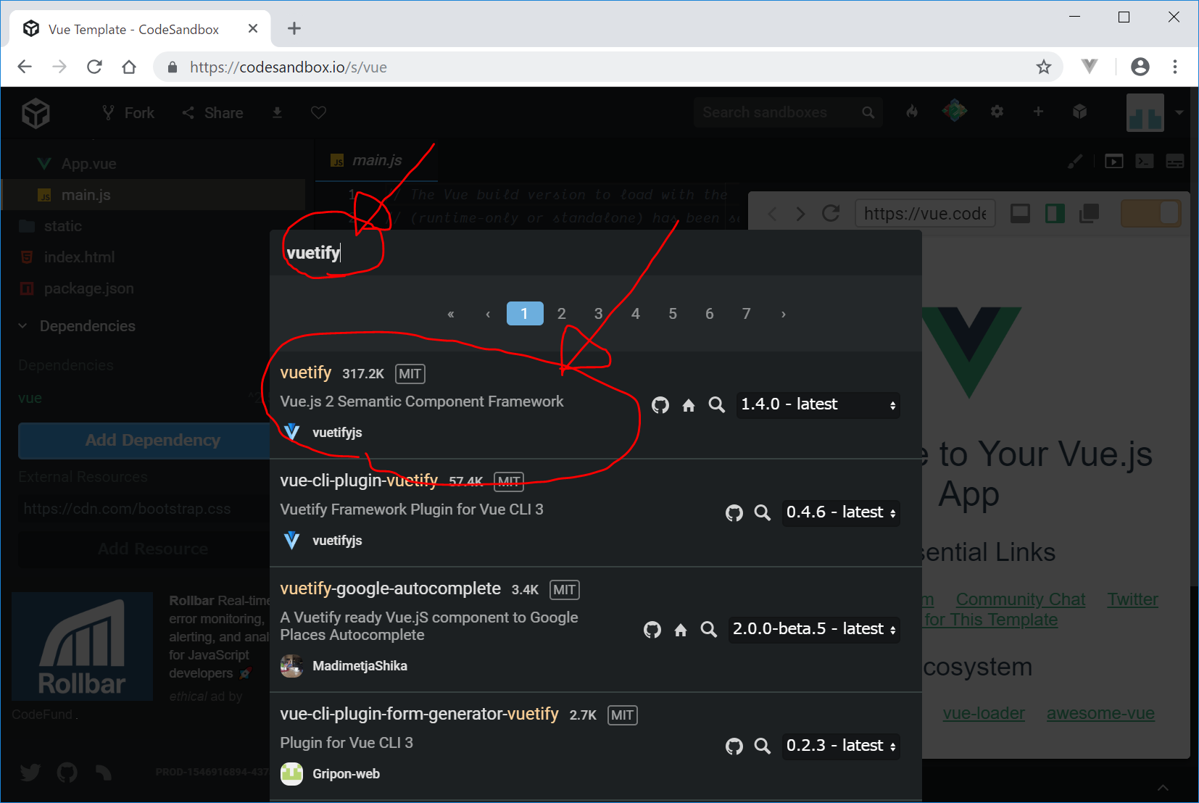
Task: Select results page 4
Action: pyautogui.click(x=636, y=314)
